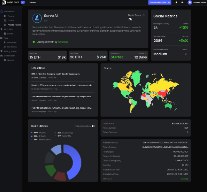Click the Tokens sidebar icon

(5, 16)
